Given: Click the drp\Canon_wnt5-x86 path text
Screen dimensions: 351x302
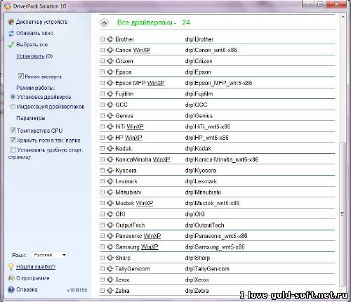Looking at the screenshot, I should [x=211, y=50].
